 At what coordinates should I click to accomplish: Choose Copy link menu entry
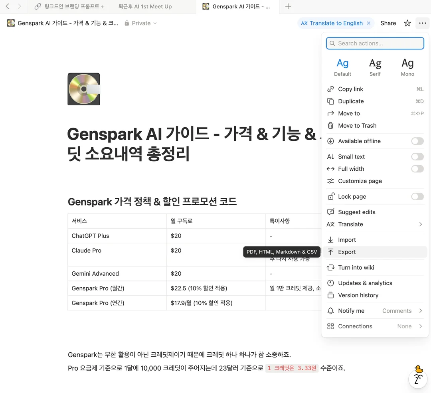coord(375,89)
